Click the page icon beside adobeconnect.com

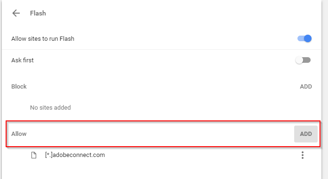(34, 155)
